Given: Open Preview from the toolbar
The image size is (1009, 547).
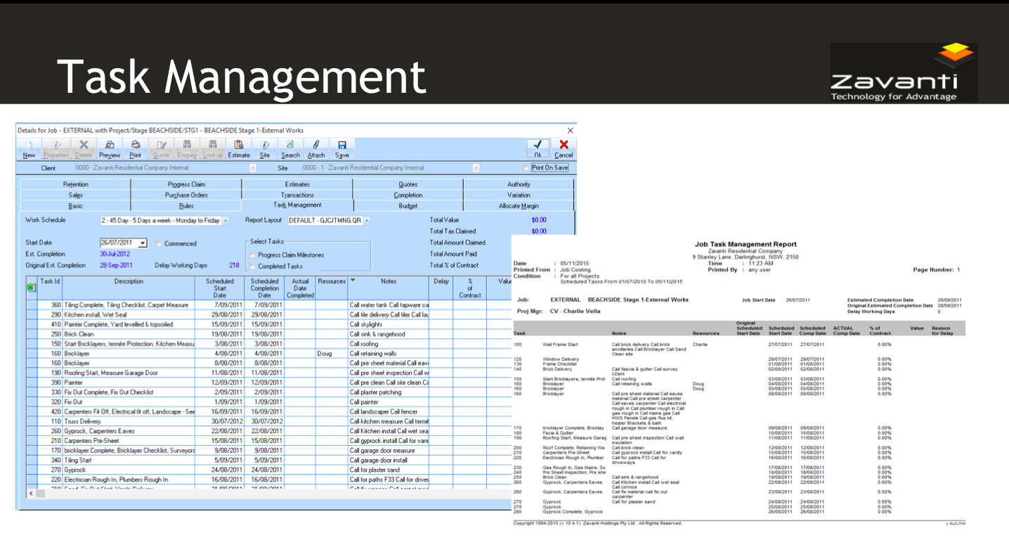Looking at the screenshot, I should pyautogui.click(x=110, y=148).
